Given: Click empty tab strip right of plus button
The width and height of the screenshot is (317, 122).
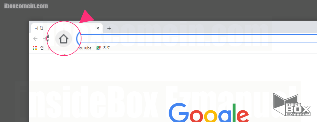Looking at the screenshot, I should pyautogui.click(x=208, y=27).
